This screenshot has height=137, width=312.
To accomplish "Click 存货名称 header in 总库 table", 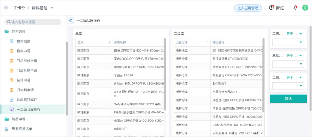I will coord(120,42).
